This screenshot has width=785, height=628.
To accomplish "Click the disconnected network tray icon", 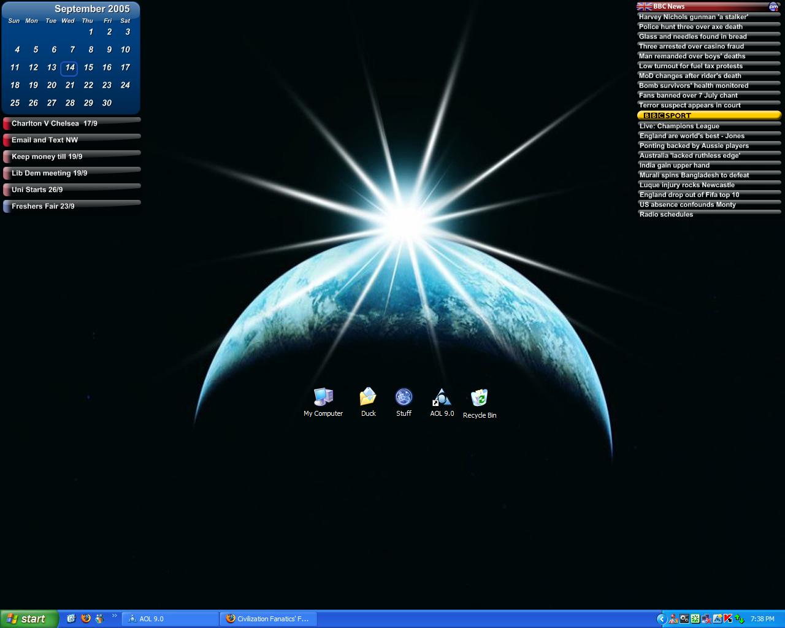I will pyautogui.click(x=706, y=619).
